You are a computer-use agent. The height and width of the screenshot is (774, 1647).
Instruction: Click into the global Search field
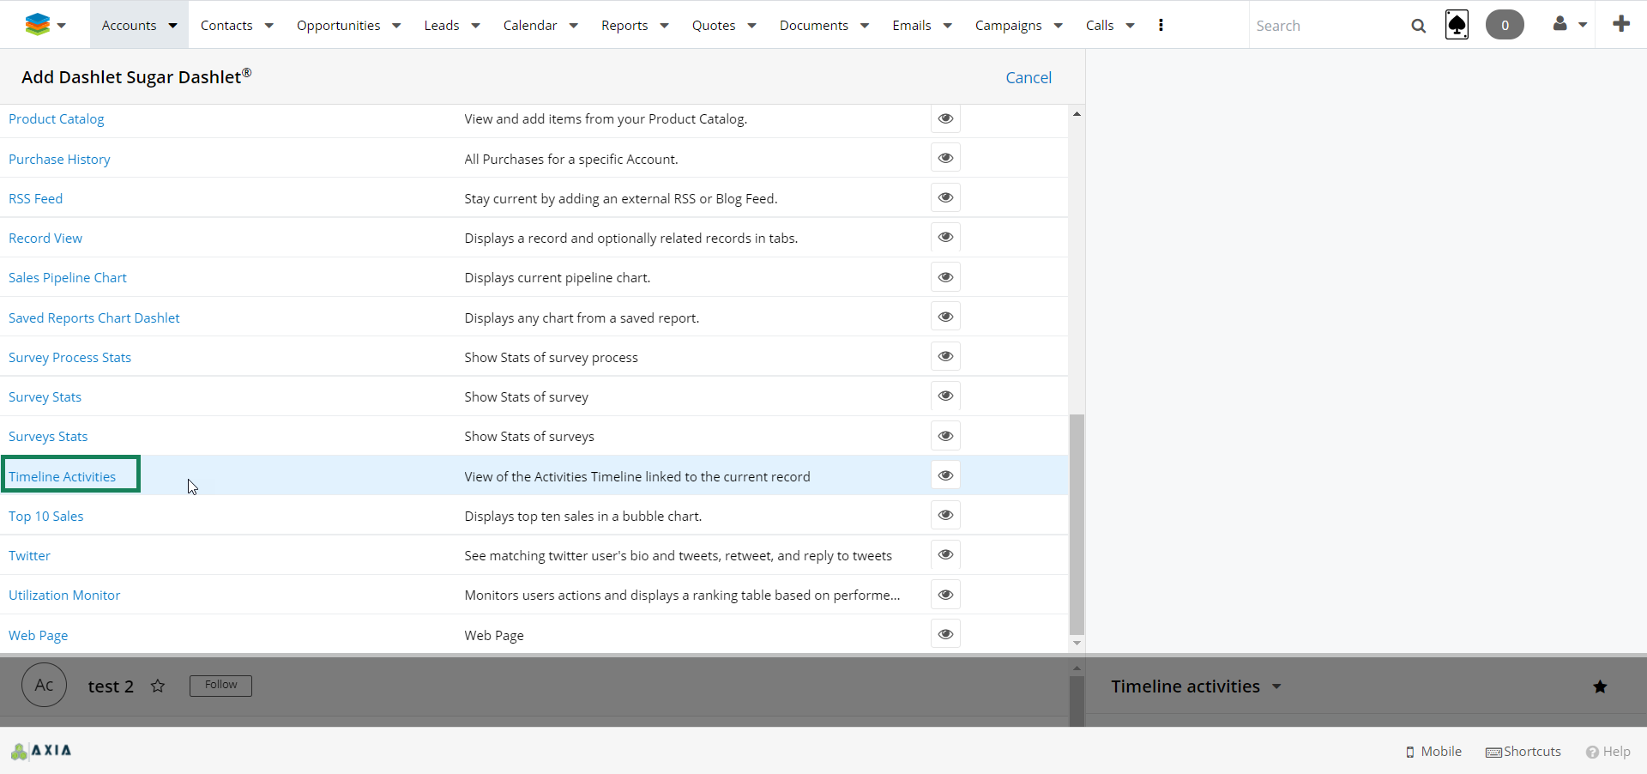click(x=1325, y=26)
